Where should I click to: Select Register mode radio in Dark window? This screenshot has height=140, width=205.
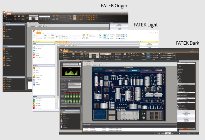click(x=65, y=81)
